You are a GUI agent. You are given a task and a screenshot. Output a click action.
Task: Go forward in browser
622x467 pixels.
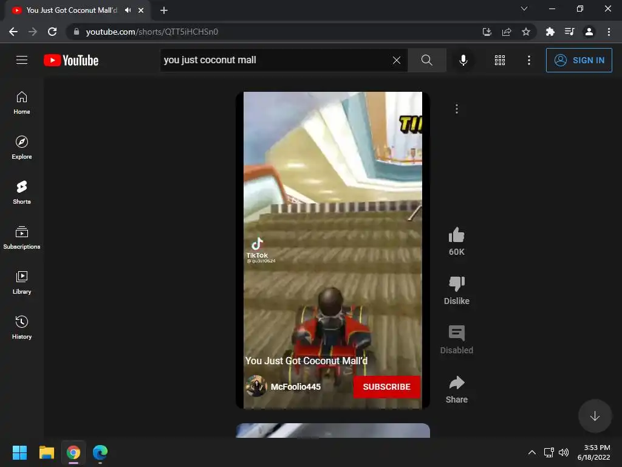tap(33, 32)
